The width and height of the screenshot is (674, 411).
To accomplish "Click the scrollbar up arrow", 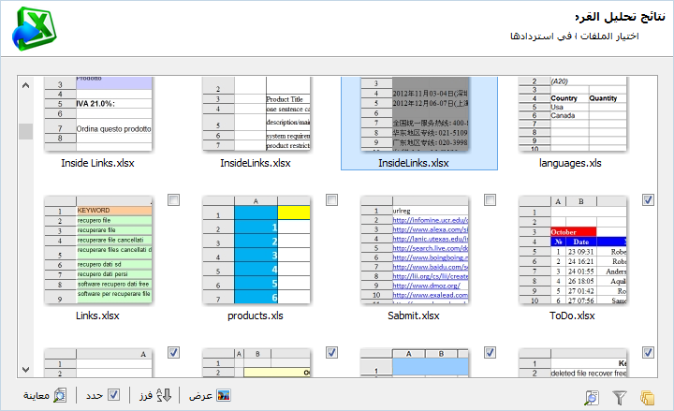I will (x=26, y=85).
